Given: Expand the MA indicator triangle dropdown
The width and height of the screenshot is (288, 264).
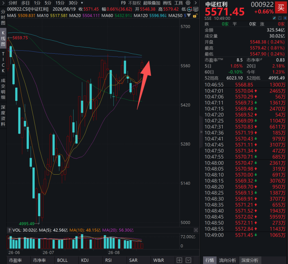Looking at the screenshot, I should coord(189,16).
